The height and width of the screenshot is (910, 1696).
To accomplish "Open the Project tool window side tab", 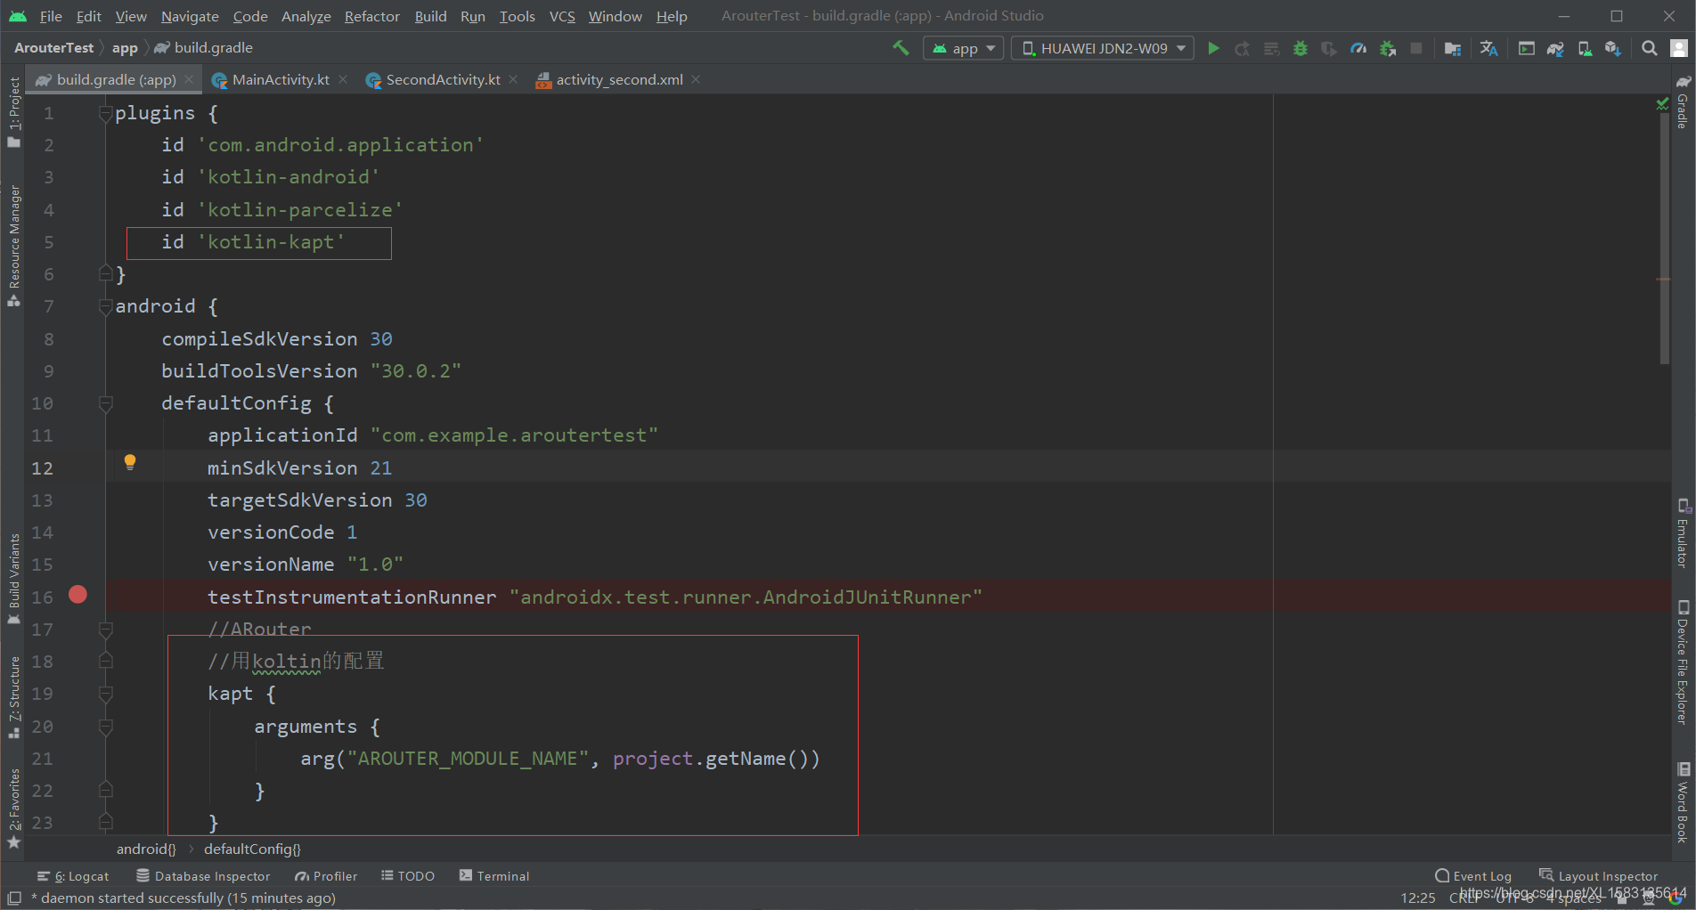I will (x=14, y=111).
